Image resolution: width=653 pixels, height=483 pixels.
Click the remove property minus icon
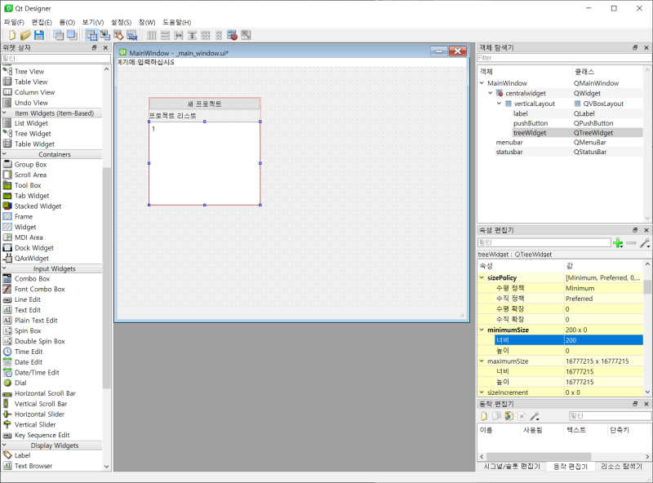[x=631, y=243]
